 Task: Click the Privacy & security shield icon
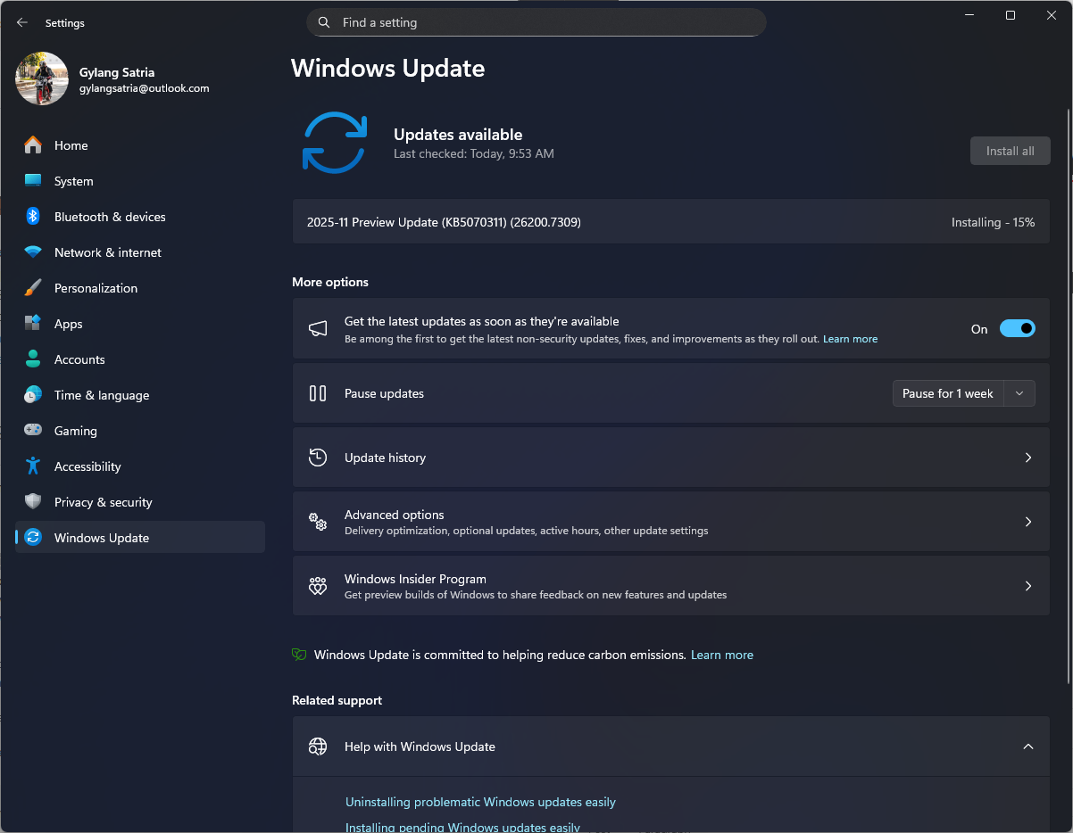pos(33,502)
